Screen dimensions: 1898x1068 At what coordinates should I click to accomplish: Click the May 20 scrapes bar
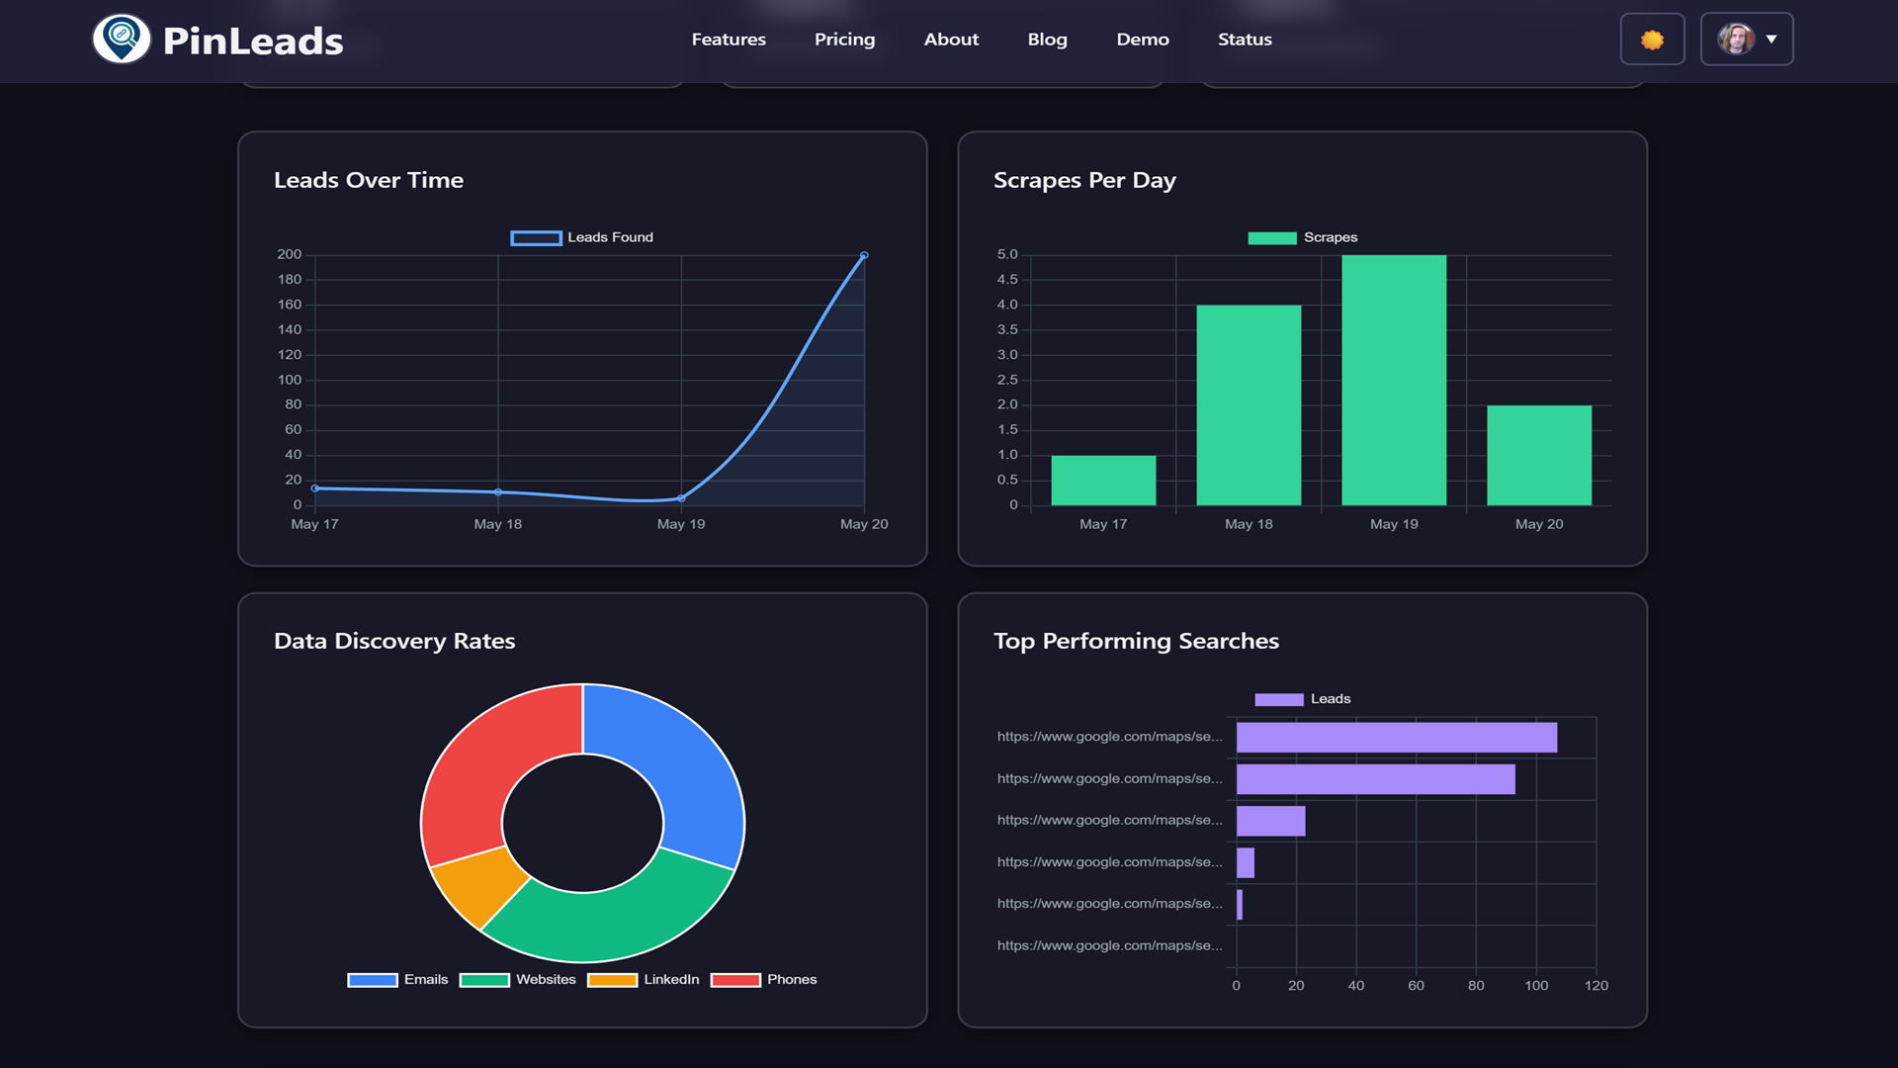[x=1539, y=455]
